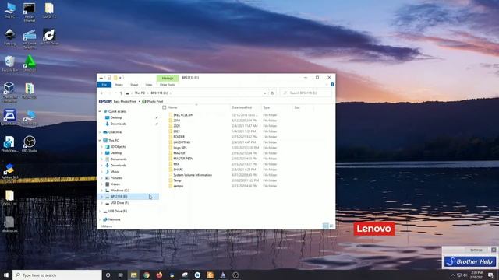Screen dimensions: 499x280
Task: Collapse the This PC tree node
Action: [100, 140]
